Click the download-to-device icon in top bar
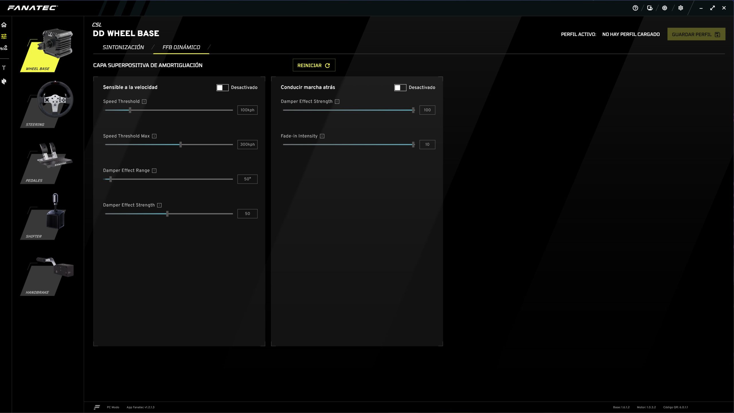Screen dimensions: 734x413 click(650, 8)
